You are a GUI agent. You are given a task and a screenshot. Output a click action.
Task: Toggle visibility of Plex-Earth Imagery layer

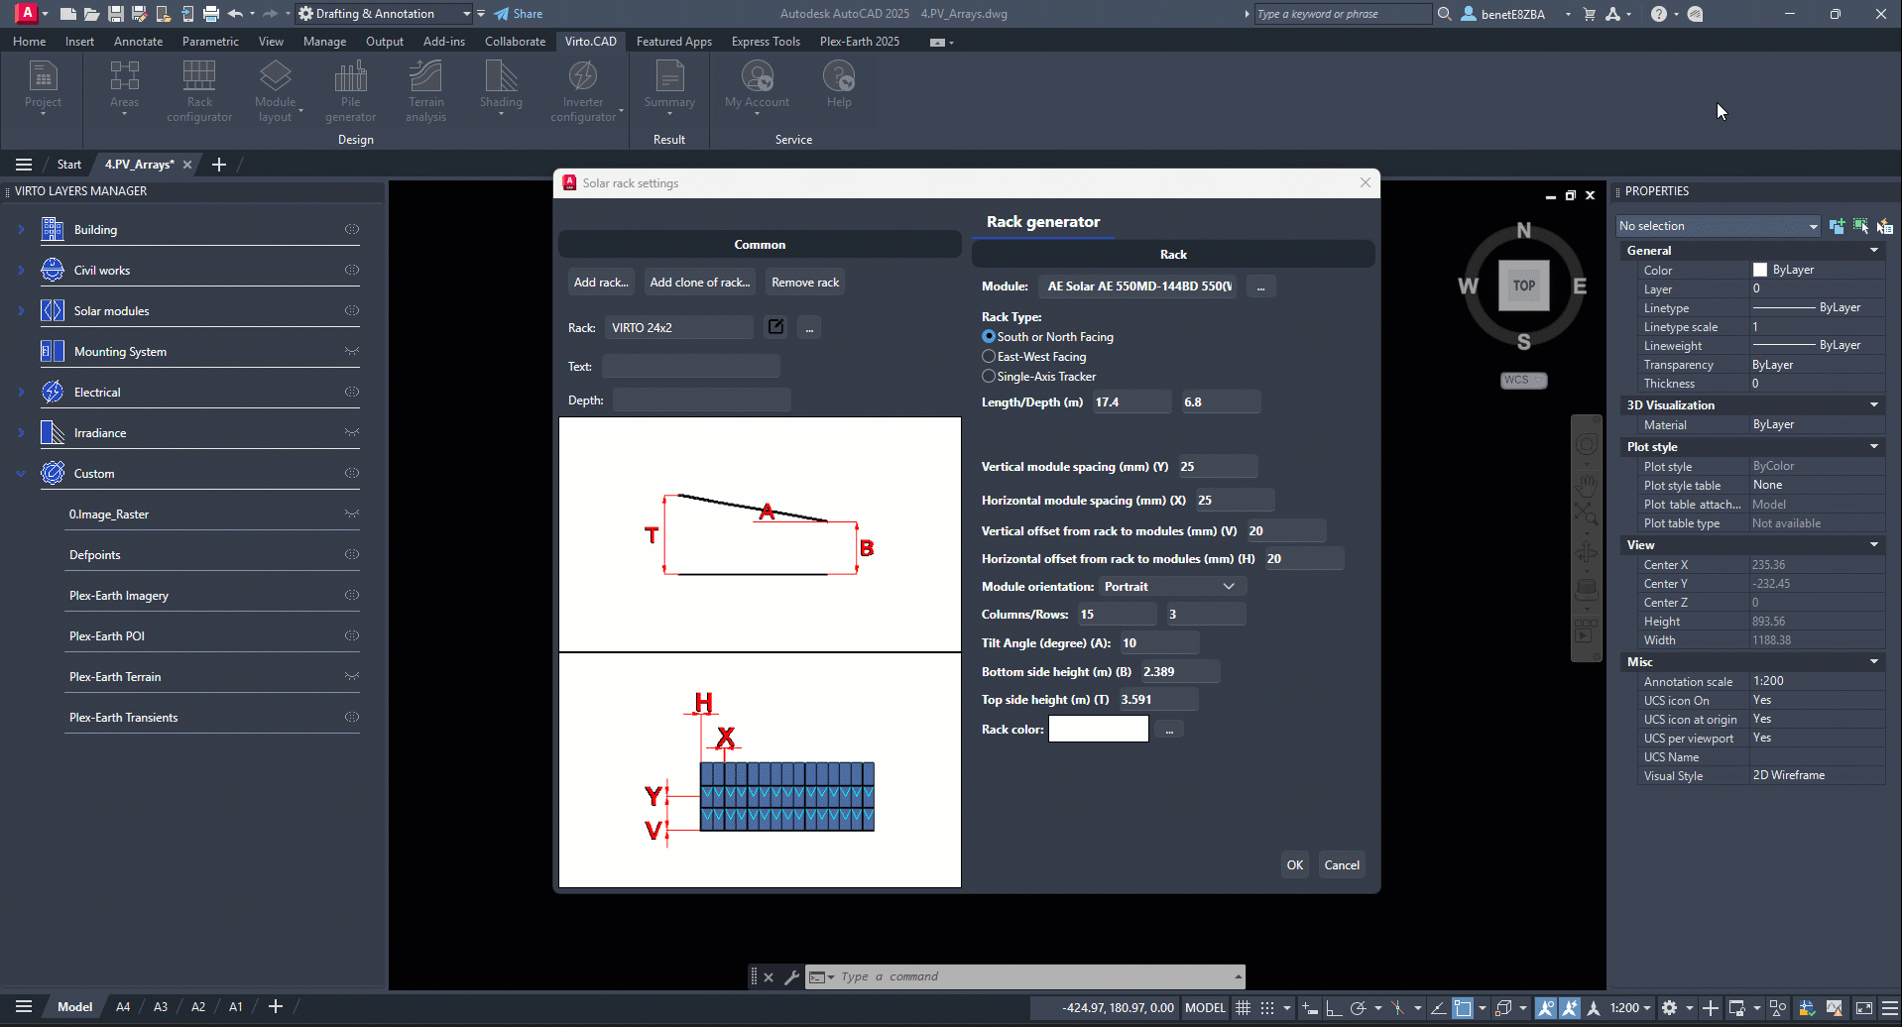351,595
